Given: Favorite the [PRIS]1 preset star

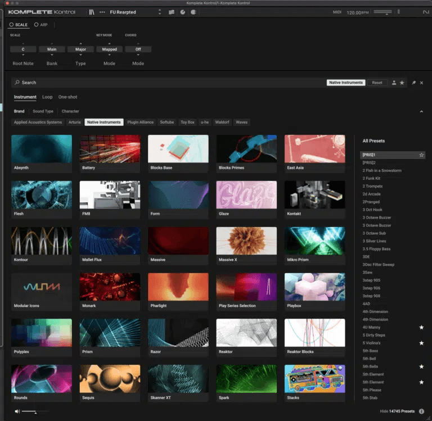Looking at the screenshot, I should (421, 155).
